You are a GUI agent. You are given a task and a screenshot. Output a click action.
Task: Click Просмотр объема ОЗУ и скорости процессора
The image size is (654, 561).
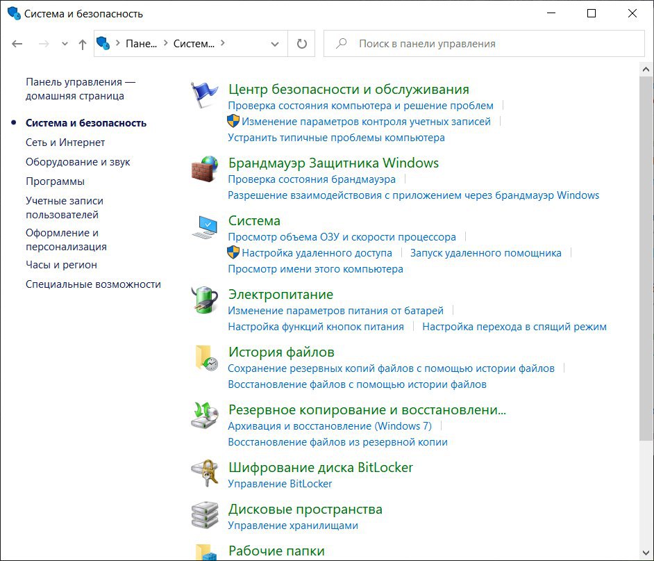coord(342,237)
